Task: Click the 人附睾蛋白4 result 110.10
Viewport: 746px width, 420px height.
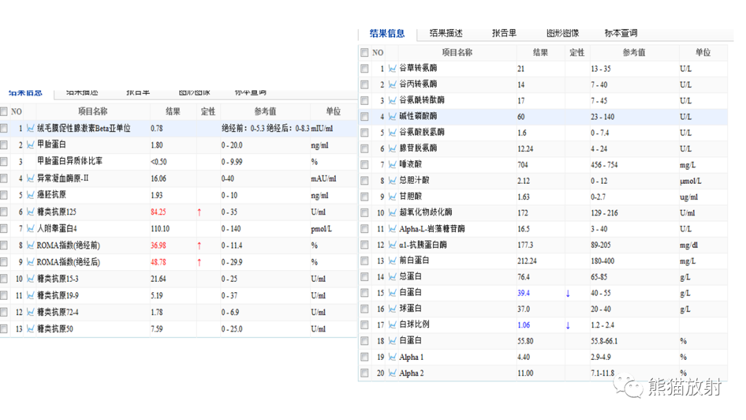Action: tap(160, 229)
